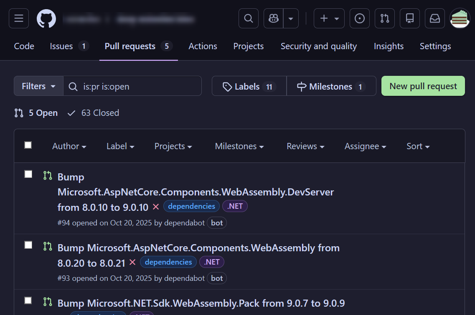
Task: Open the Components.WebAssembly 8.0.21 pull request
Action: pos(198,255)
